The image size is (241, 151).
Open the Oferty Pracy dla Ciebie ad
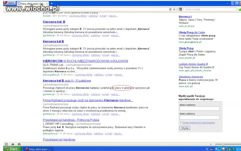click(x=192, y=32)
